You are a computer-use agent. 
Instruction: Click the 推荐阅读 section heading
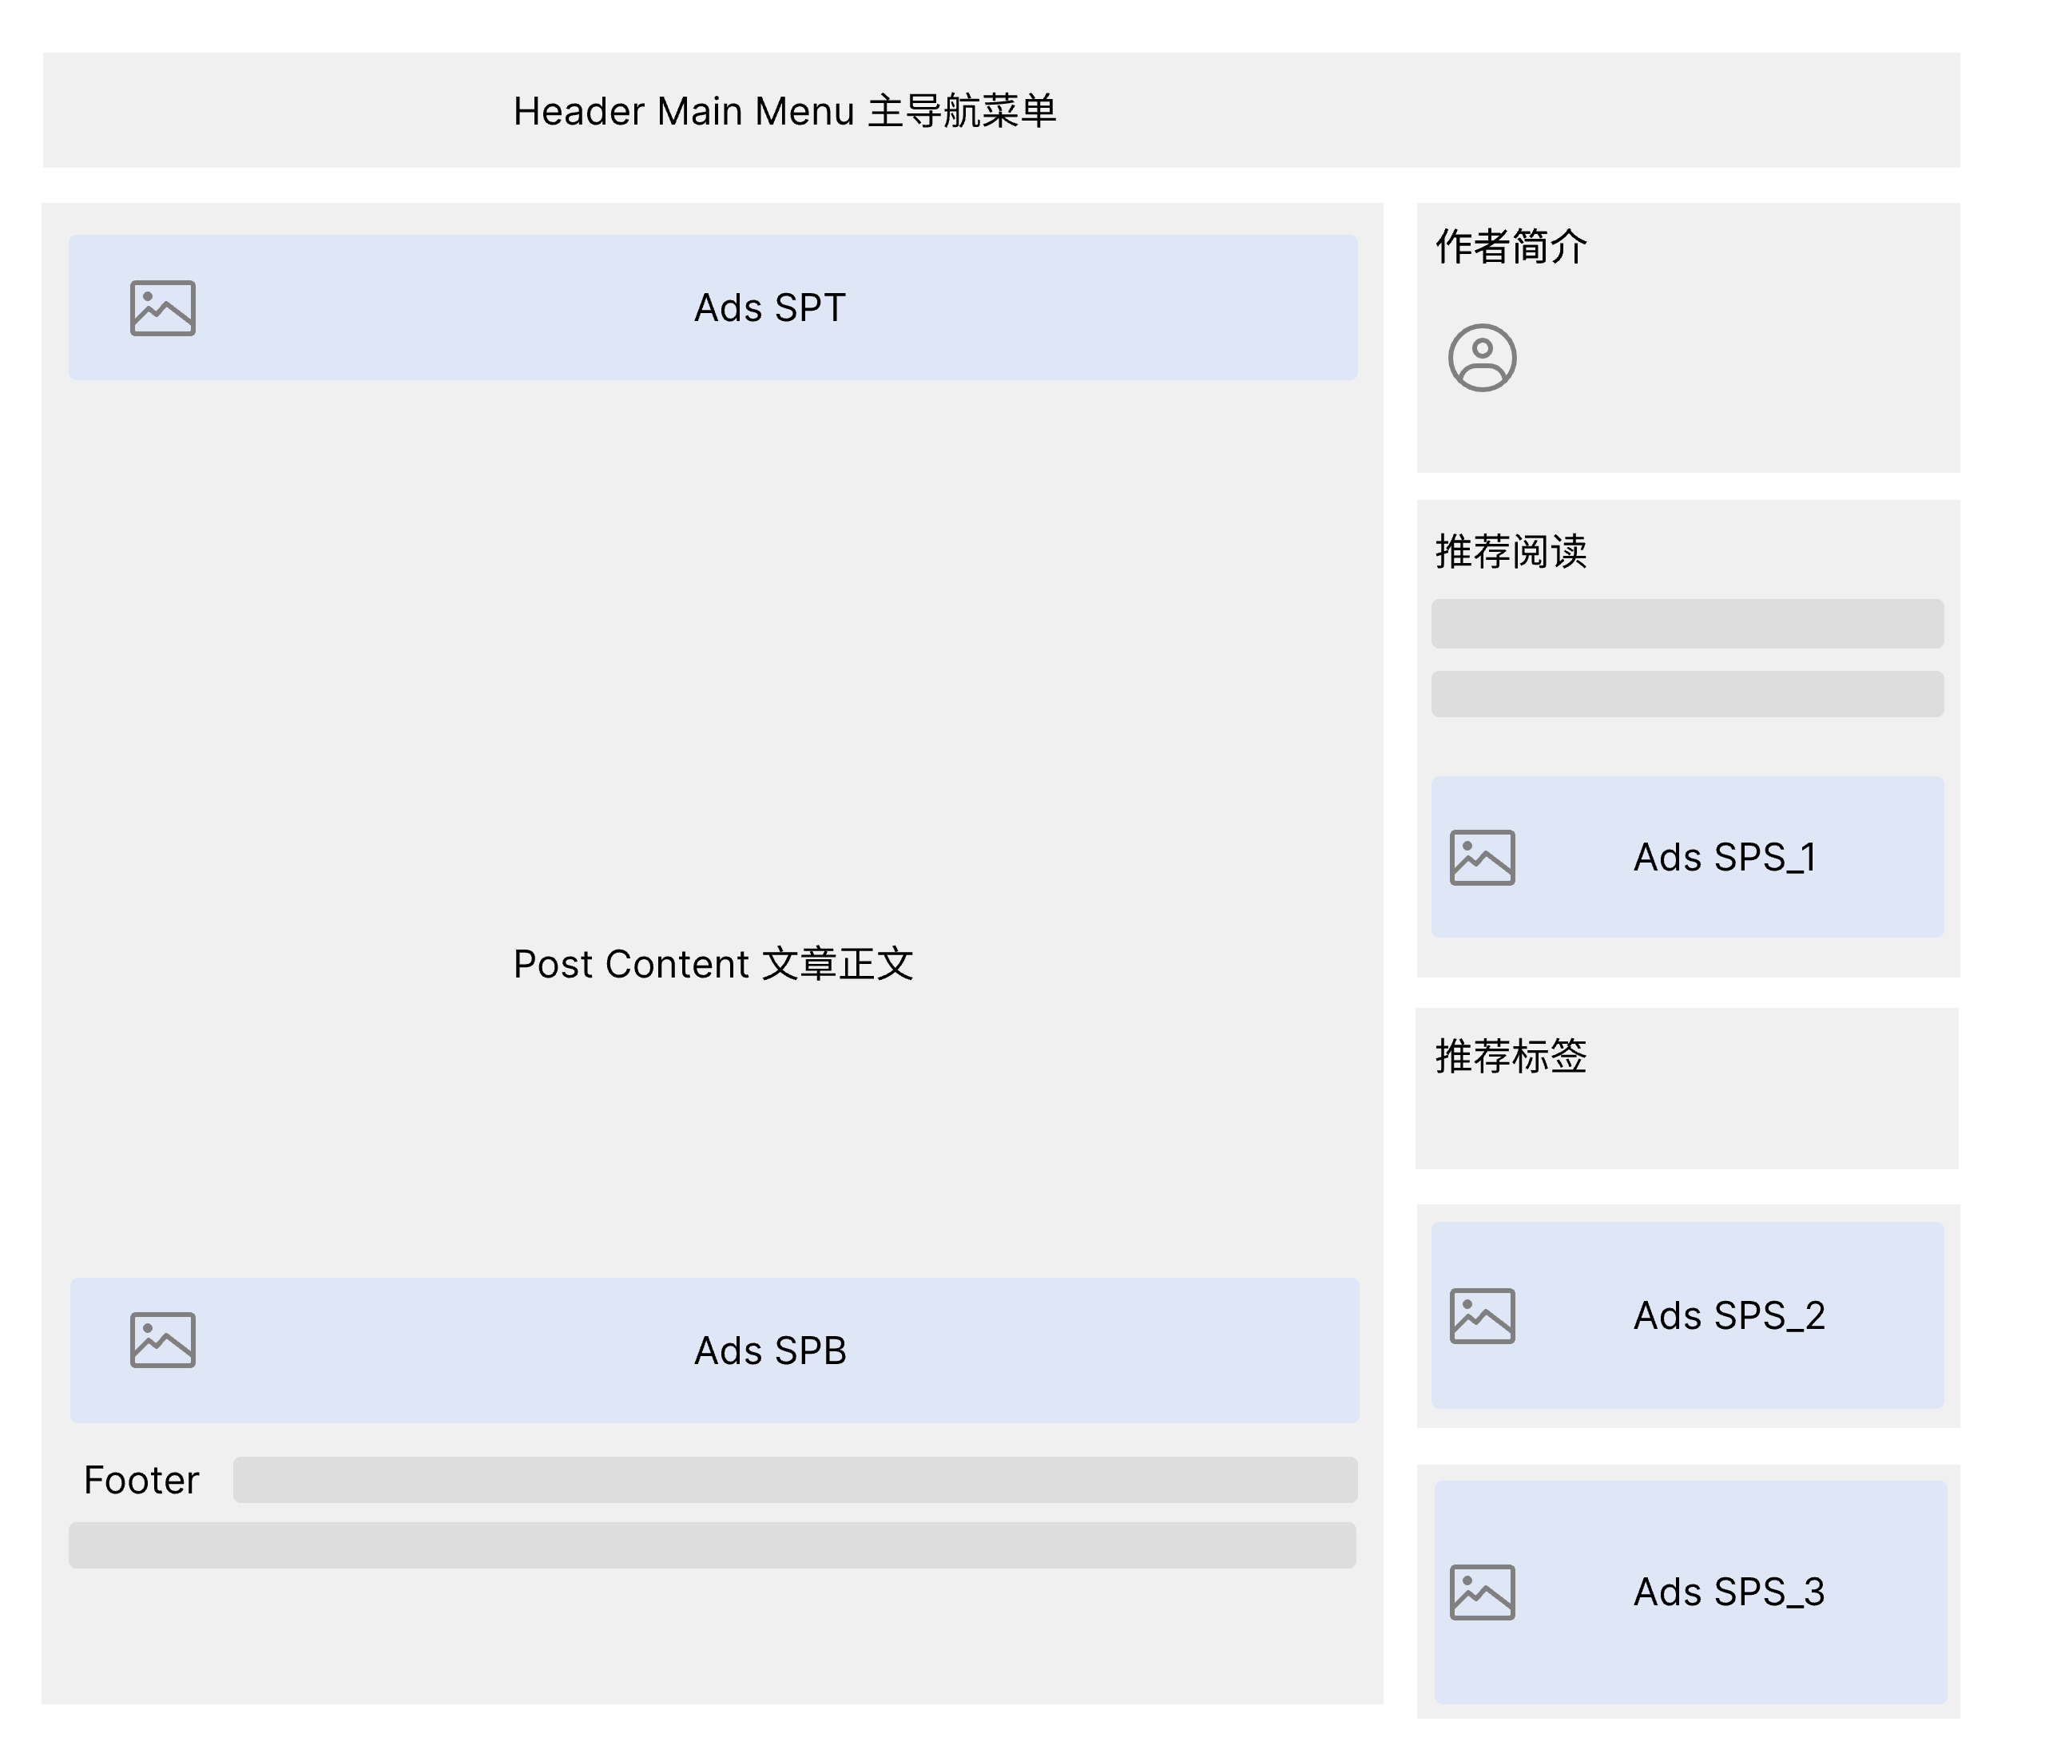pyautogui.click(x=1510, y=552)
